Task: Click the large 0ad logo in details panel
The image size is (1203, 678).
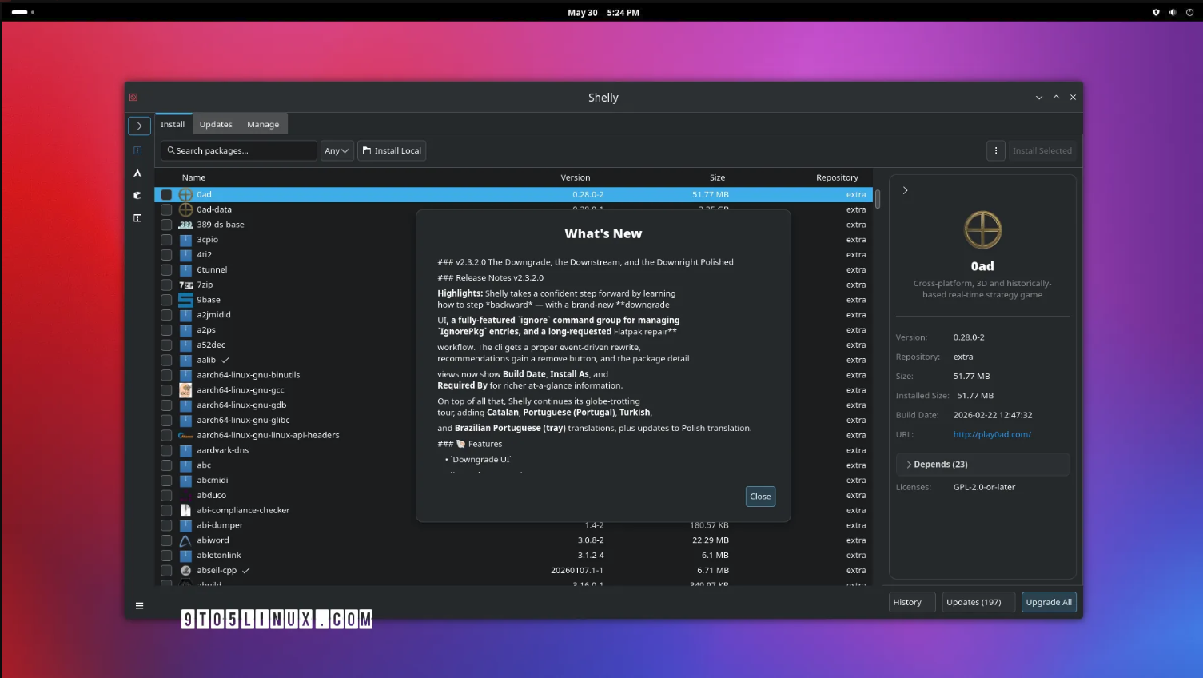Action: tap(982, 230)
